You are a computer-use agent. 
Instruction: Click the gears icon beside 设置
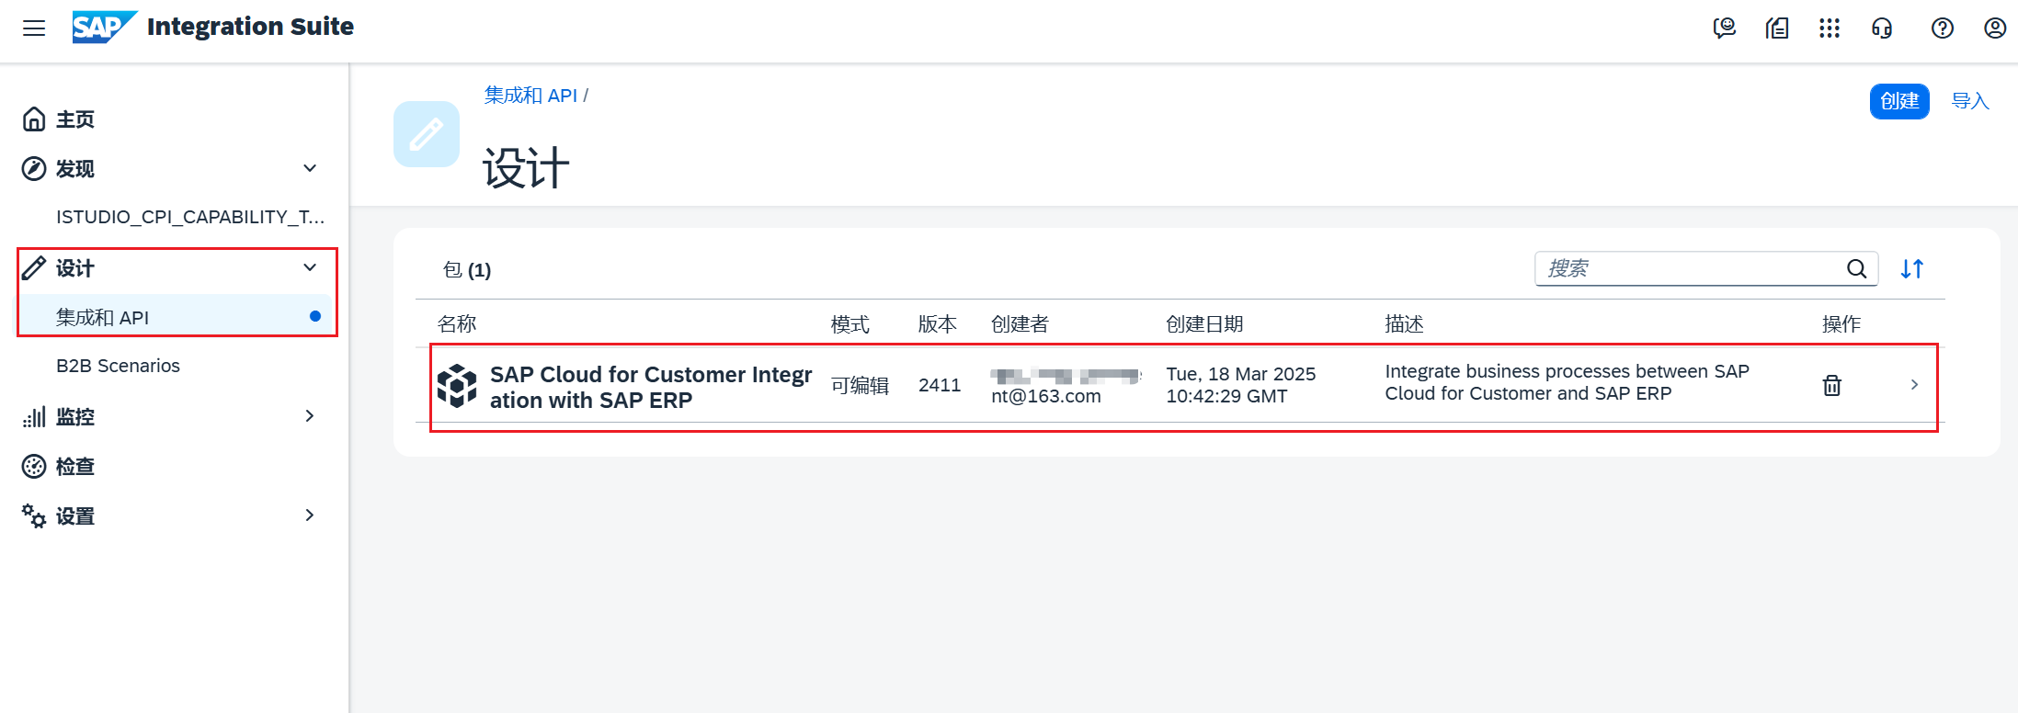click(34, 516)
